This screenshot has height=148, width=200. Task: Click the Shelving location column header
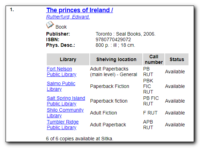[x=116, y=59]
